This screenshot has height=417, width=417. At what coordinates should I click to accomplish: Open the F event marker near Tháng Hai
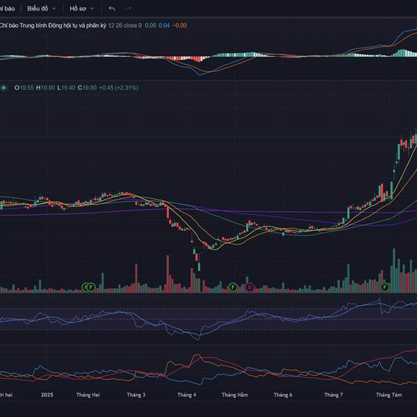coord(91,287)
